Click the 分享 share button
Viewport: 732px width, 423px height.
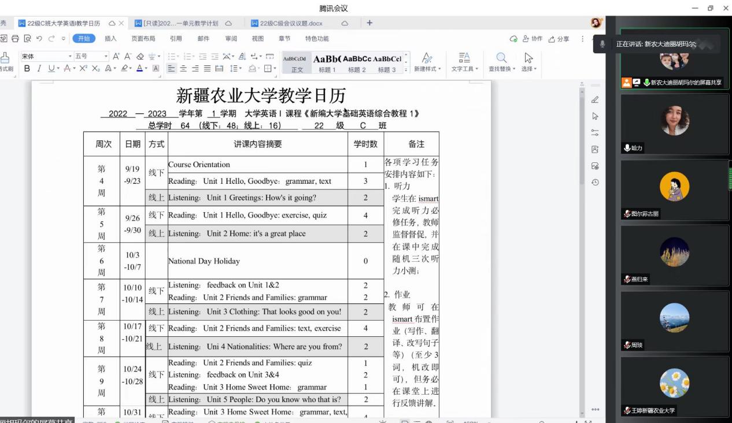[559, 39]
